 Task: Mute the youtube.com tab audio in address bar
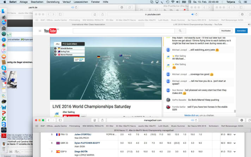click(x=192, y=14)
